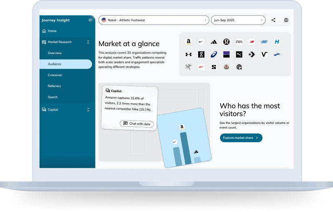Click the Copilot card title
Screen dimensions: 333x212
coord(116,91)
